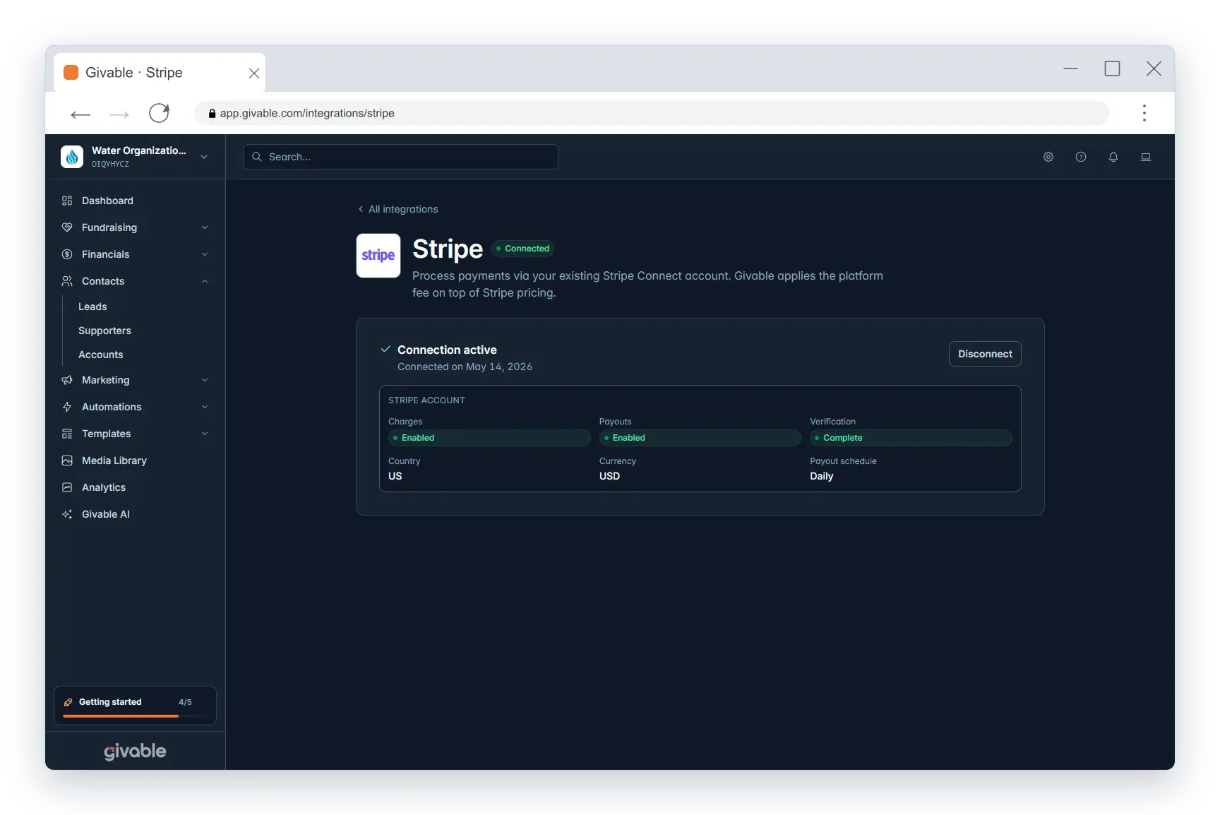The height and width of the screenshot is (815, 1220).
Task: Click the givable logo in the sidebar footer
Action: (135, 751)
